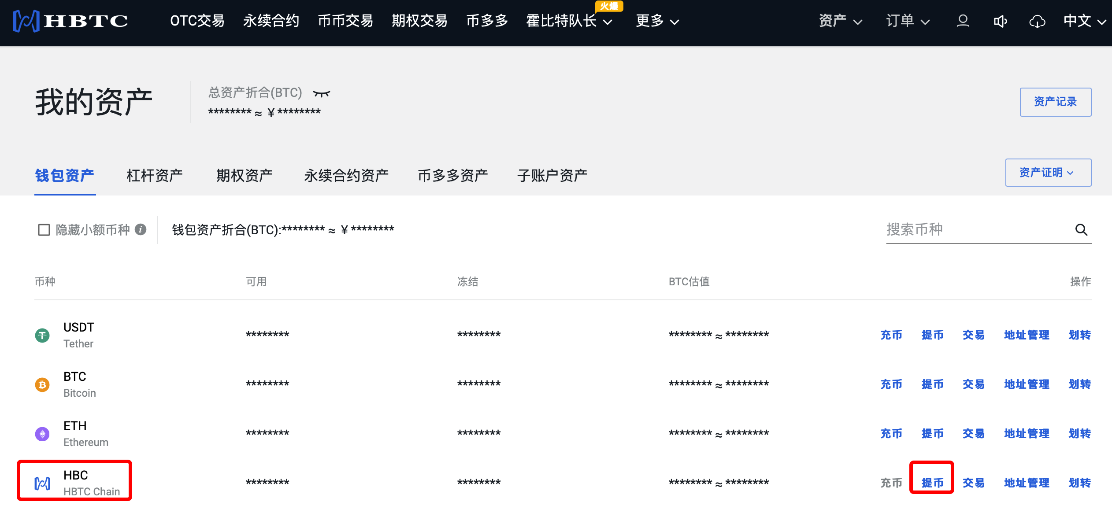Open the user profile icon
The image size is (1112, 509).
(963, 21)
